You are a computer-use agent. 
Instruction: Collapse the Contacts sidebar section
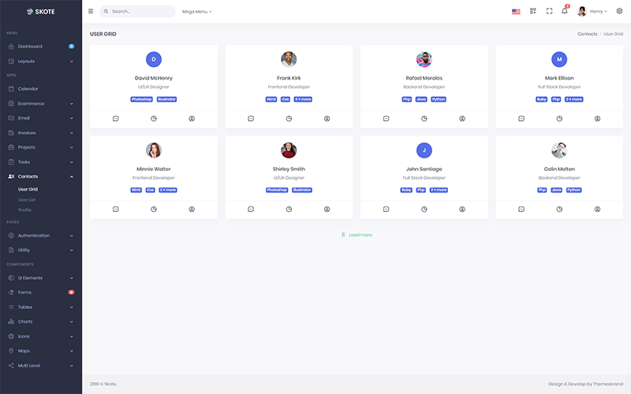(x=41, y=177)
